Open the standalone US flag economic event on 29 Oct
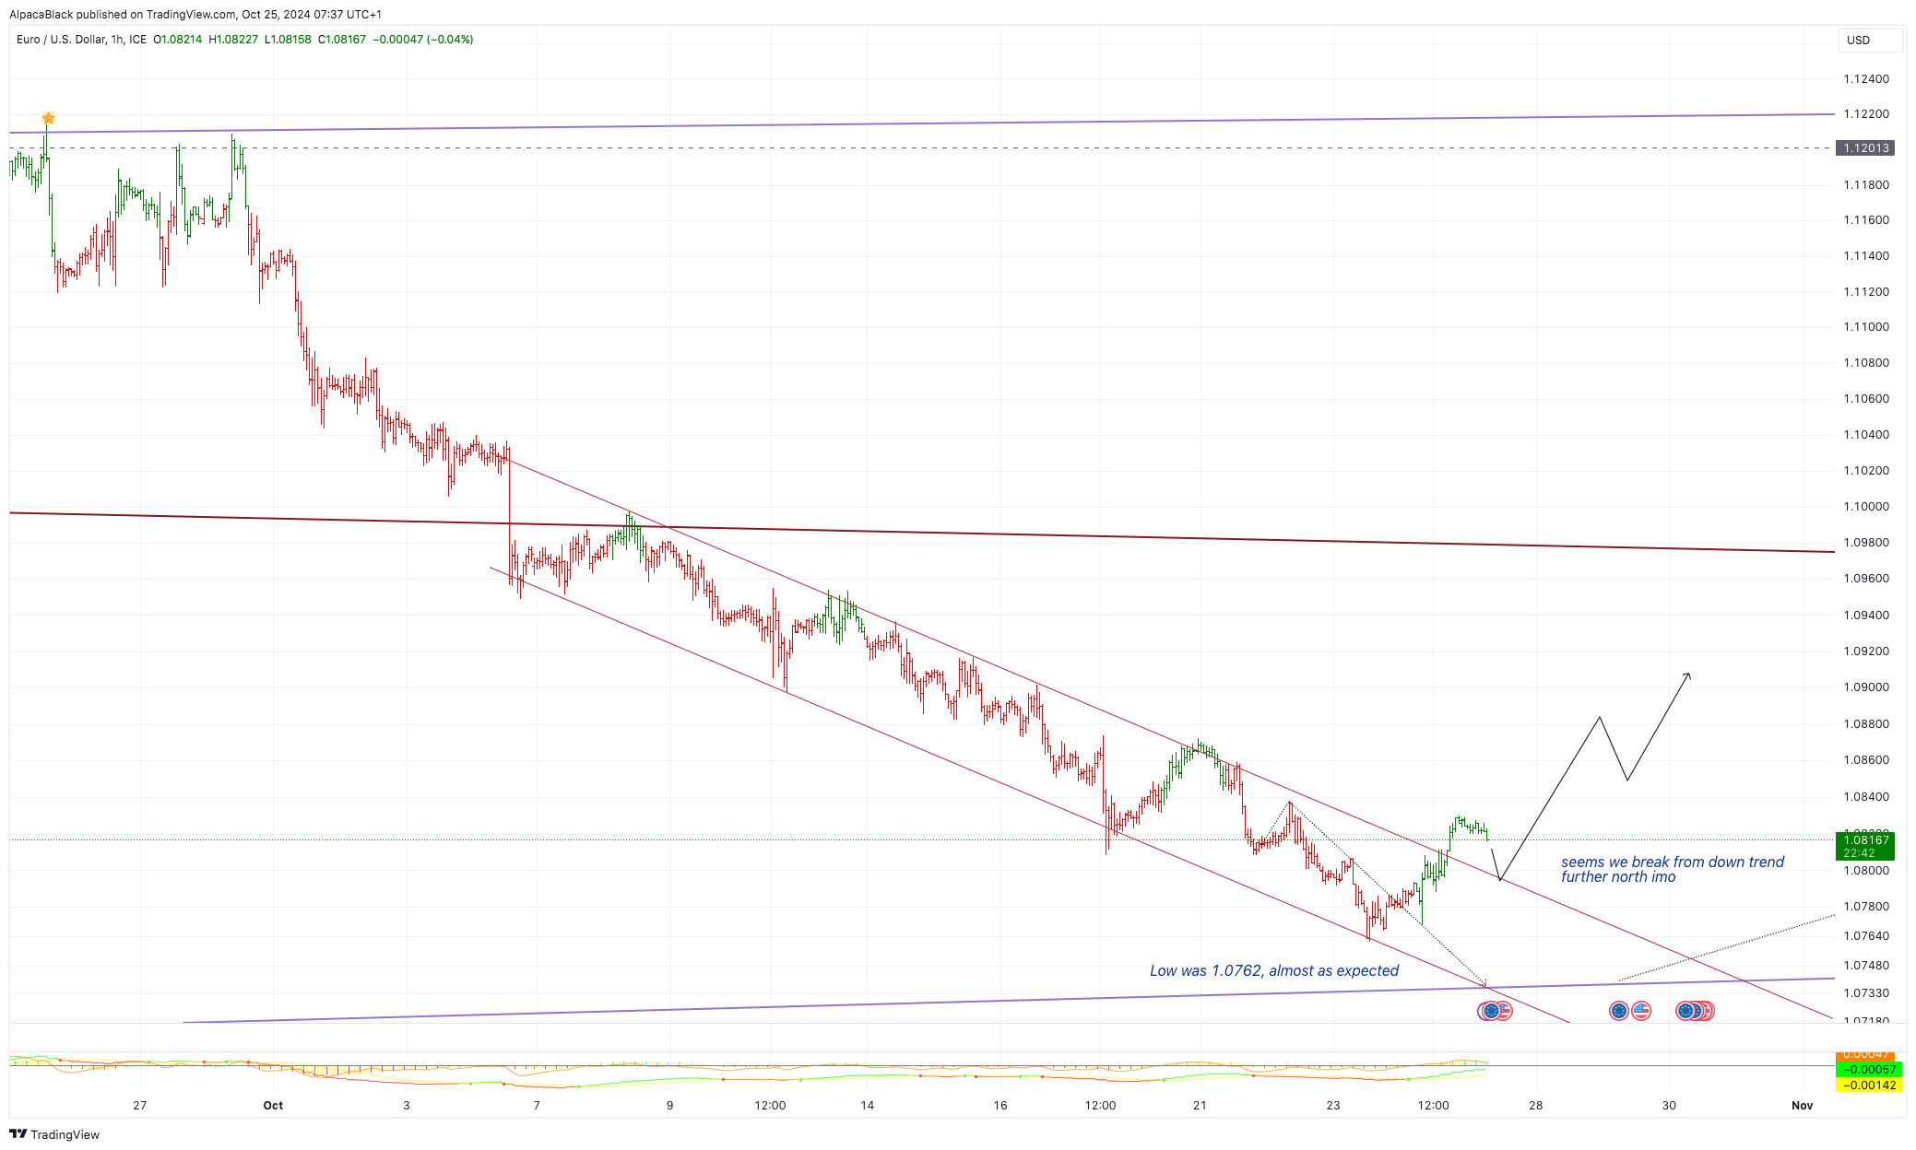 click(x=1641, y=1011)
